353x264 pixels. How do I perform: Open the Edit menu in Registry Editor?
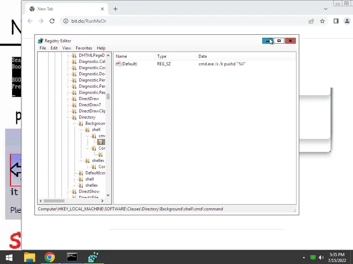[54, 48]
